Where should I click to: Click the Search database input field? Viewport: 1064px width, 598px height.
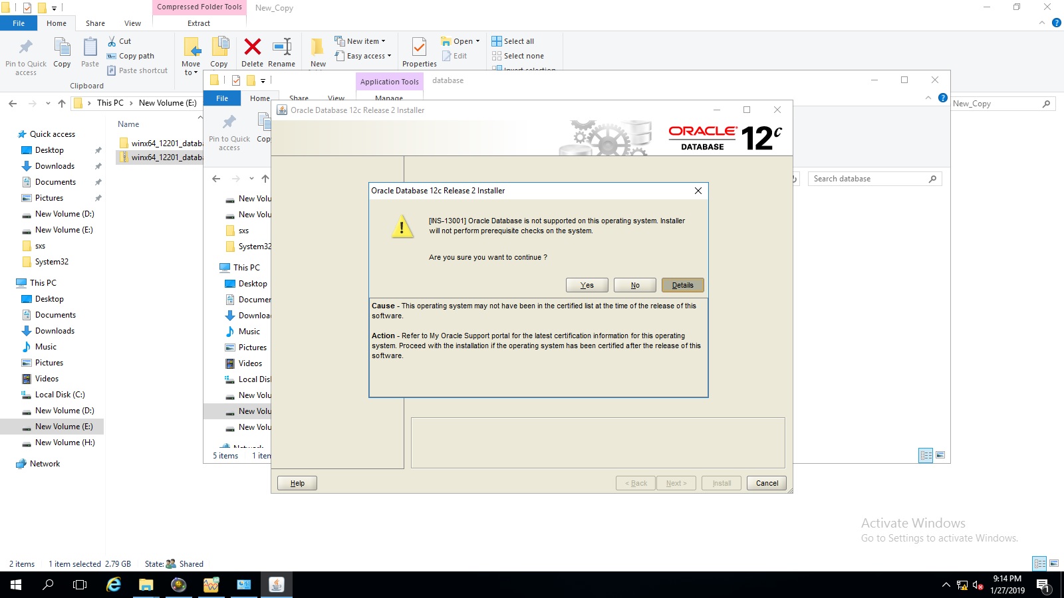coord(868,179)
